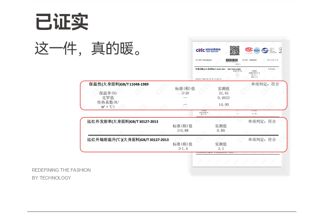
Task: Click the heat transfer value 14.00
Action: coord(223,105)
